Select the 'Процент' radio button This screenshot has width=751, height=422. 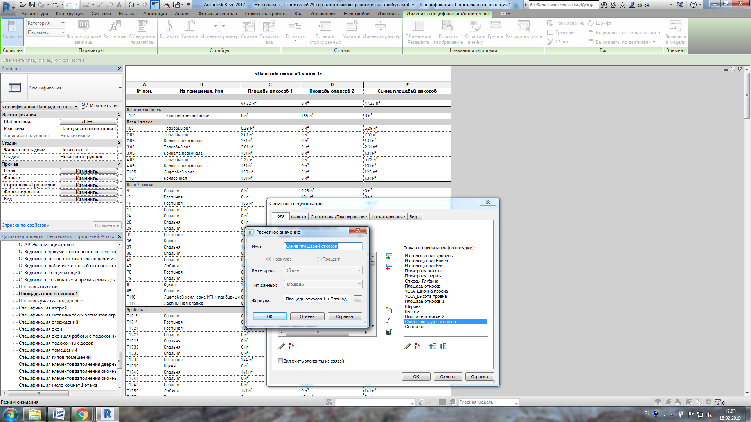[319, 259]
